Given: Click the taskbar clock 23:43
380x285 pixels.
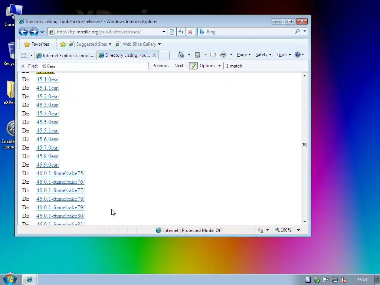Looking at the screenshot, I should coord(362,280).
